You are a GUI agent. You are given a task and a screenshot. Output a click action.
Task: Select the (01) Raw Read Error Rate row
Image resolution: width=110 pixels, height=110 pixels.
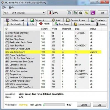point(53,33)
